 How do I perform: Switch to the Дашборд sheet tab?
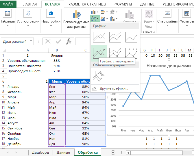40,152
